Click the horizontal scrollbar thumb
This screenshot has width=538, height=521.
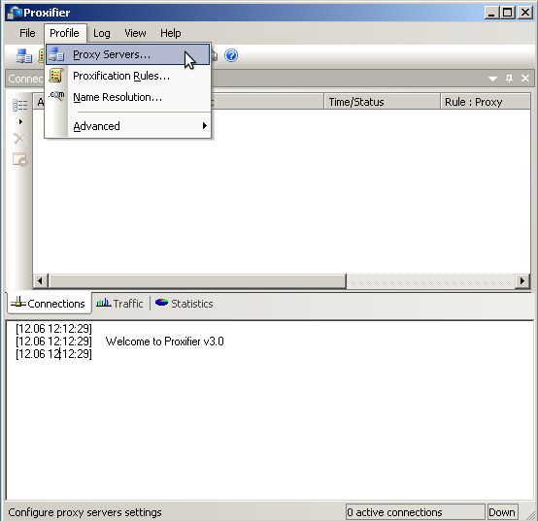point(197,281)
